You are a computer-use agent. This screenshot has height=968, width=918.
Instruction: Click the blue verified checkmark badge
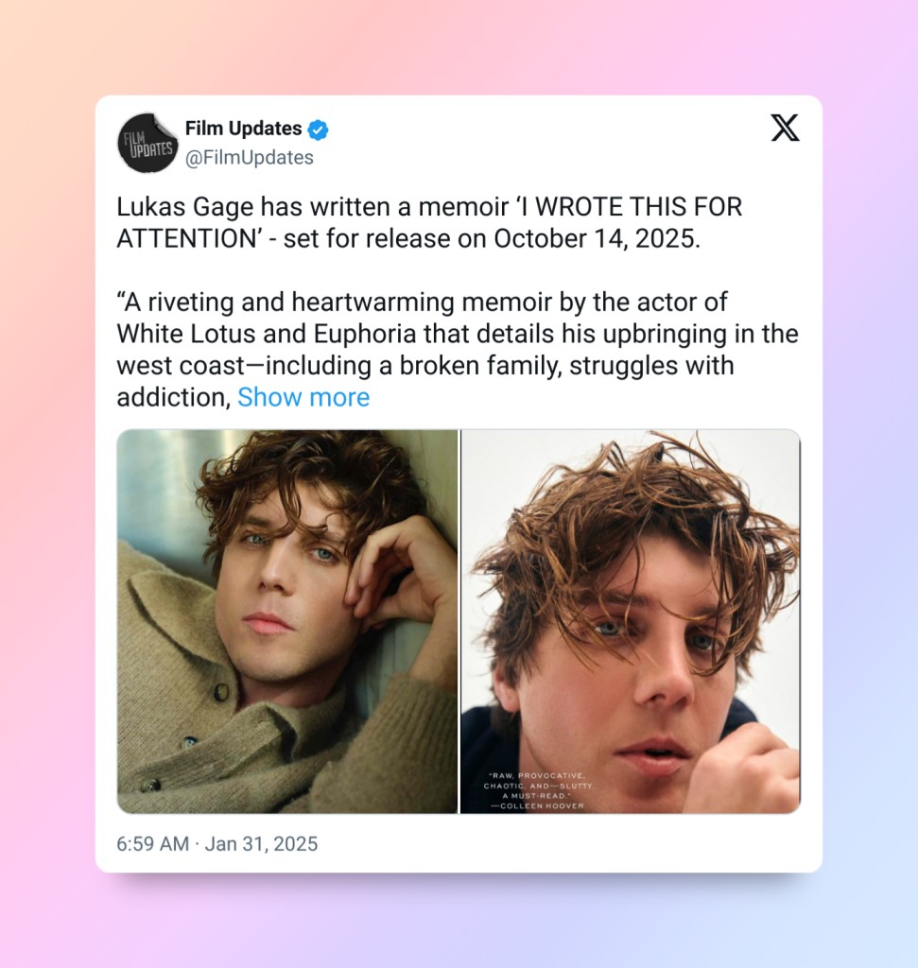(x=318, y=130)
